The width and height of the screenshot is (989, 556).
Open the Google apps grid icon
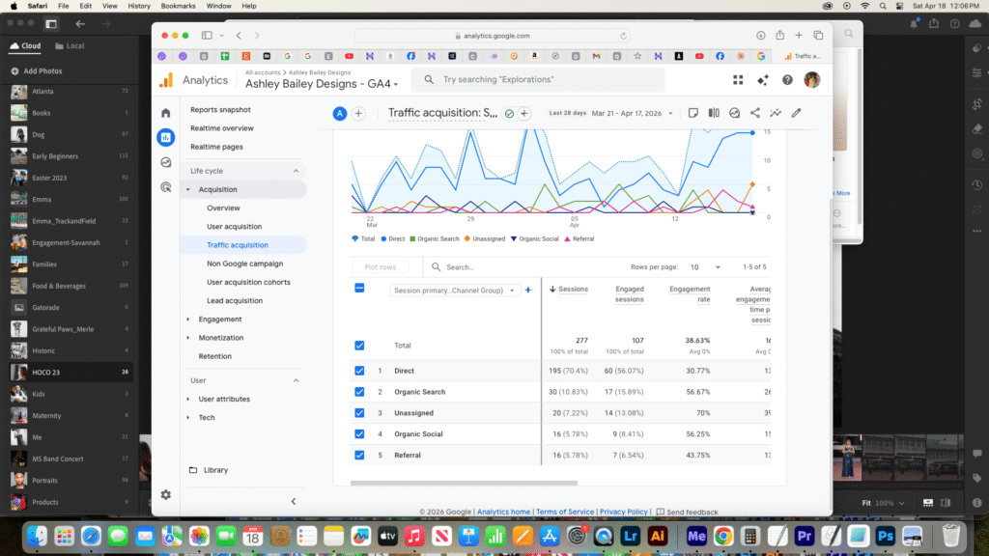(738, 80)
